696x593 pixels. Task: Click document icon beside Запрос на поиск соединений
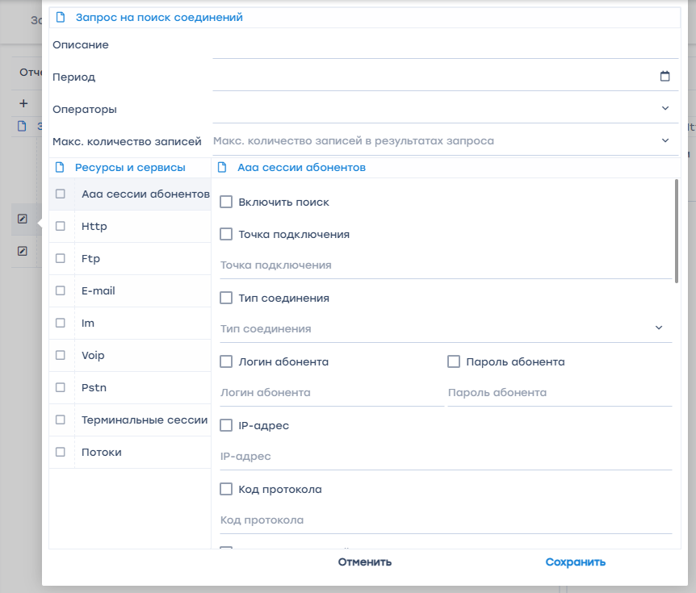coord(60,17)
